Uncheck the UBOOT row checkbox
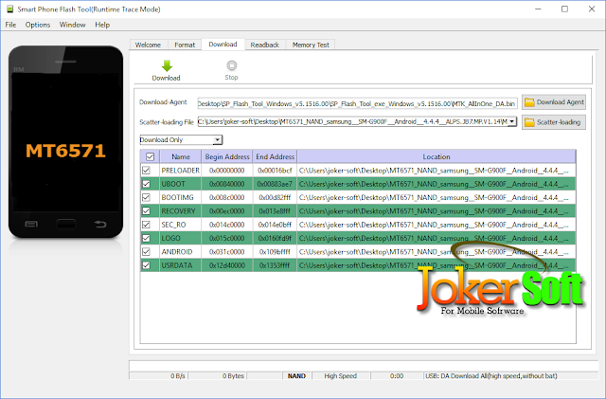606x399 pixels. pyautogui.click(x=146, y=184)
